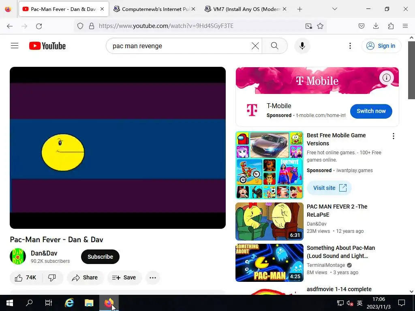Save the video to a playlist
Screen dimensions: 415x311
coord(124,277)
